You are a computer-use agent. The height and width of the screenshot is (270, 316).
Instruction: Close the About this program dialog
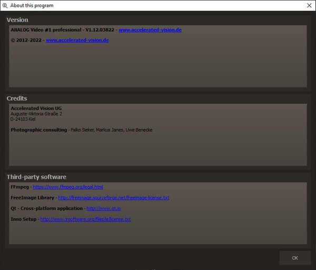click(x=309, y=5)
